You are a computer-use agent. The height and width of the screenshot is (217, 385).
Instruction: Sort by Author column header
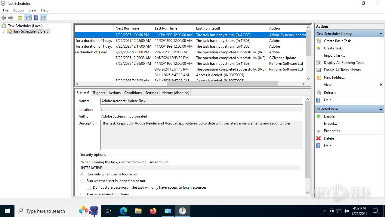[x=287, y=28]
